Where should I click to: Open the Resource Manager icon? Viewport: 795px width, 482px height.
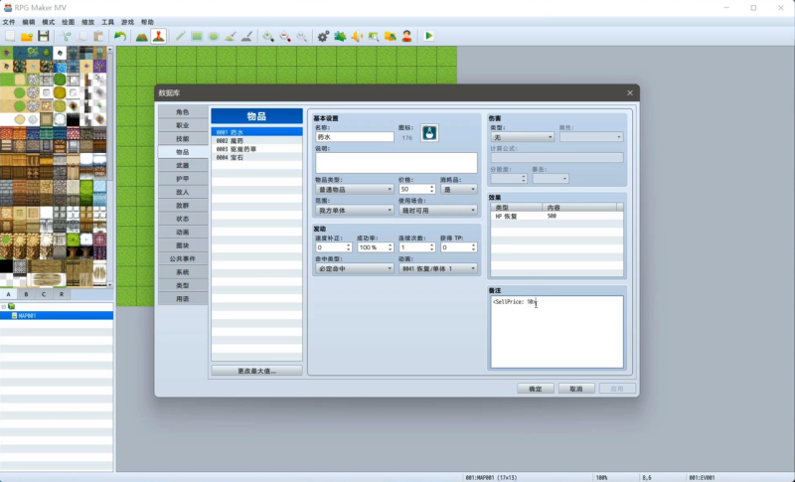point(390,36)
